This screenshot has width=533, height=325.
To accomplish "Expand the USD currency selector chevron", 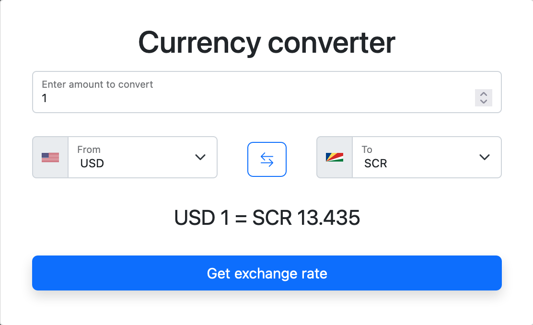I will (200, 157).
